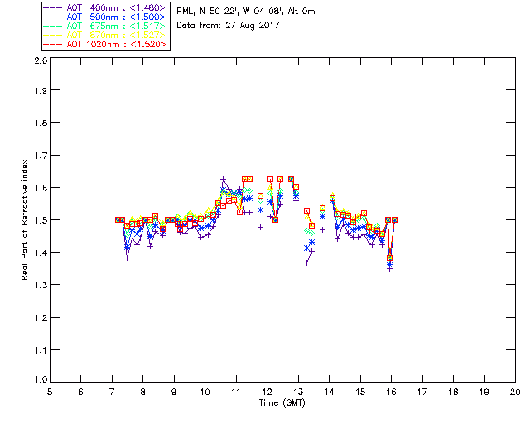Click the y-axis label 1.8
This screenshot has width=530, height=424.
[x=41, y=123]
